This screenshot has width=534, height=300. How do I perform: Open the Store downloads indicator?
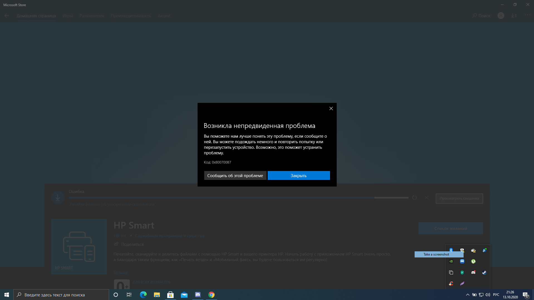514,16
